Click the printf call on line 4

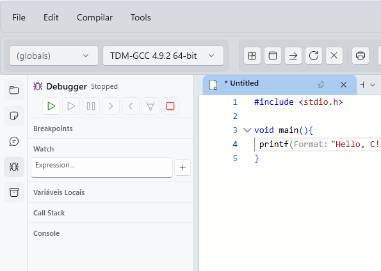tap(274, 144)
